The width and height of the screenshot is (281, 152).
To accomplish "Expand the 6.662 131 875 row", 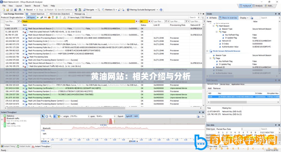I will [x=23, y=29].
